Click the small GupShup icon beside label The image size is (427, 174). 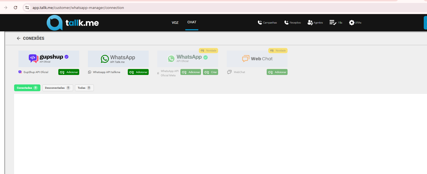tap(20, 72)
